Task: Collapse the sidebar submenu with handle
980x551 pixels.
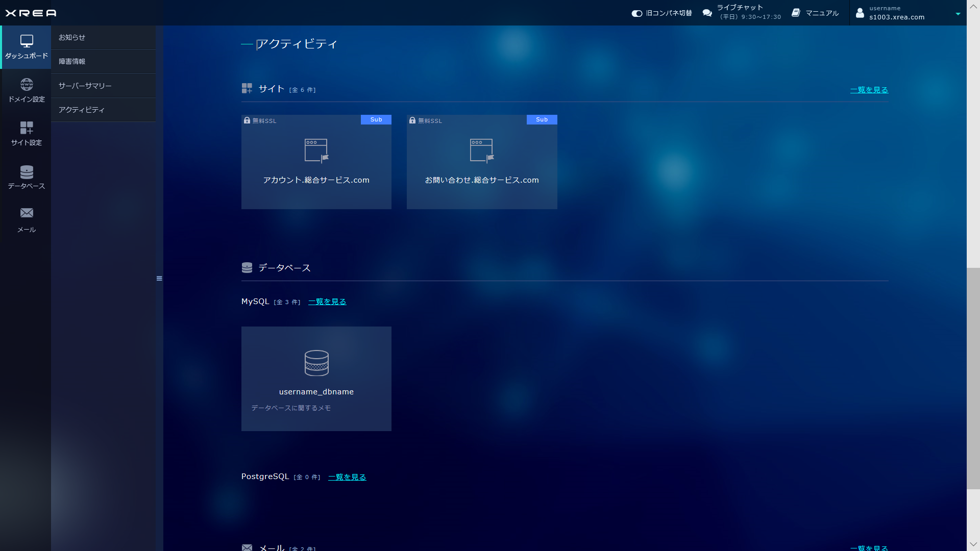Action: tap(159, 279)
